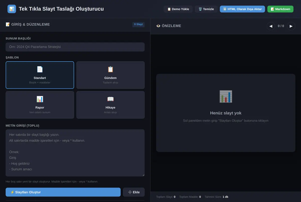Select the Standart template page icon
The height and width of the screenshot is (202, 301).
pyautogui.click(x=40, y=69)
